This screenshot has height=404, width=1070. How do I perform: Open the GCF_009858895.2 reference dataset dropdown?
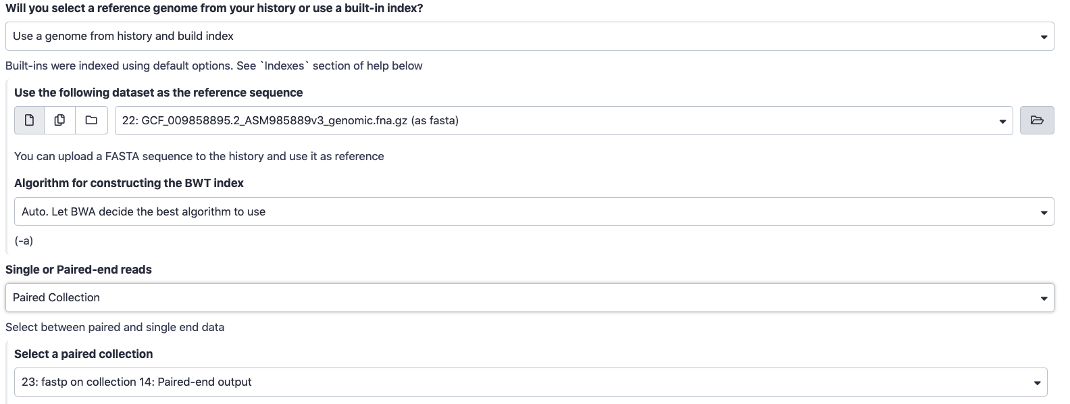click(564, 120)
